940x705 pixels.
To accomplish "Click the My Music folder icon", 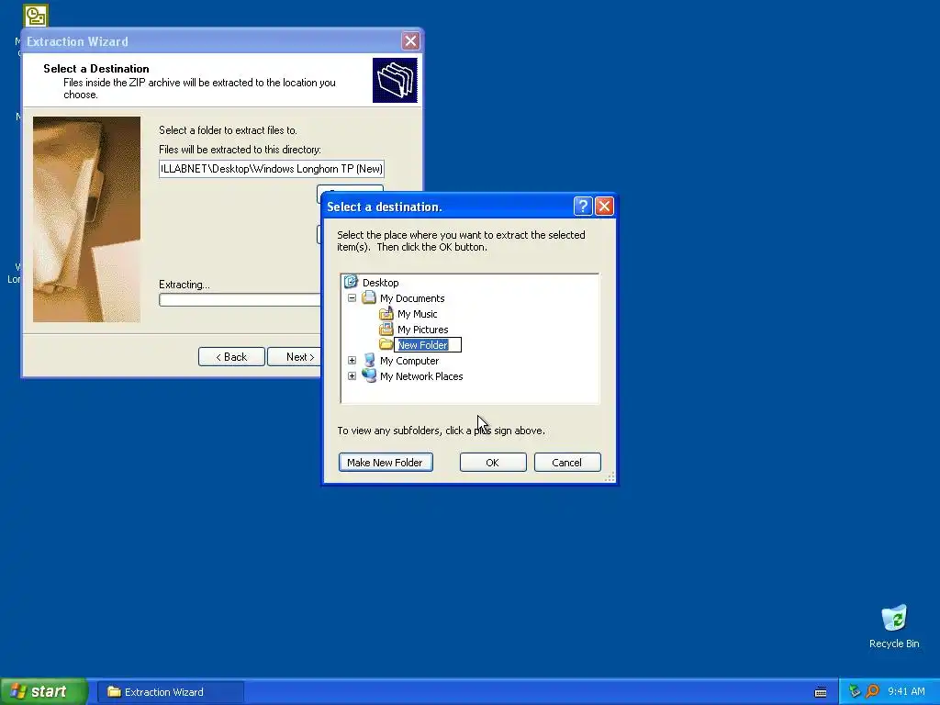I will pyautogui.click(x=386, y=314).
